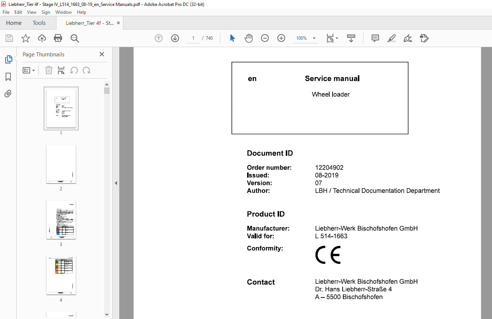Click 'LBH / Technical Documentation Department' text
This screenshot has height=319, width=492.
pos(377,191)
